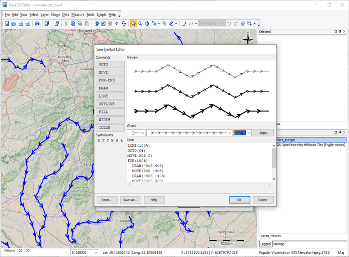Click the Redo arrow icon
349x257 pixels.
pos(236,24)
